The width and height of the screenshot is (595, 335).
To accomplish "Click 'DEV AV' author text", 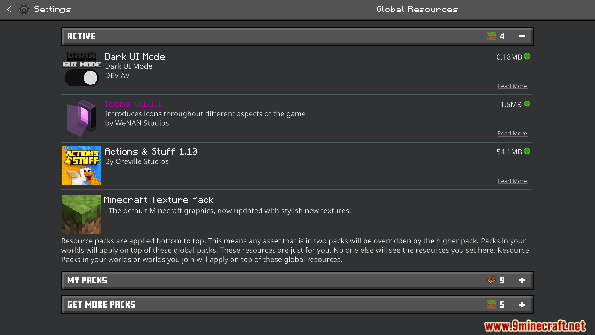I will 117,75.
